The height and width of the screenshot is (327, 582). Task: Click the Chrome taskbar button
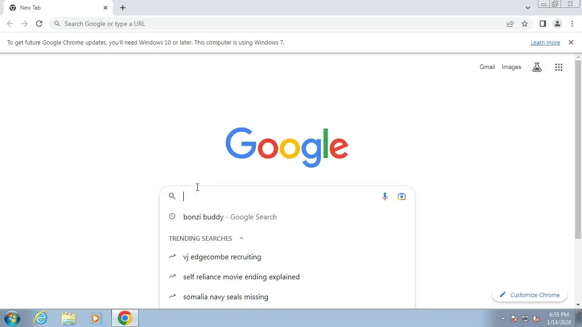coord(125,318)
